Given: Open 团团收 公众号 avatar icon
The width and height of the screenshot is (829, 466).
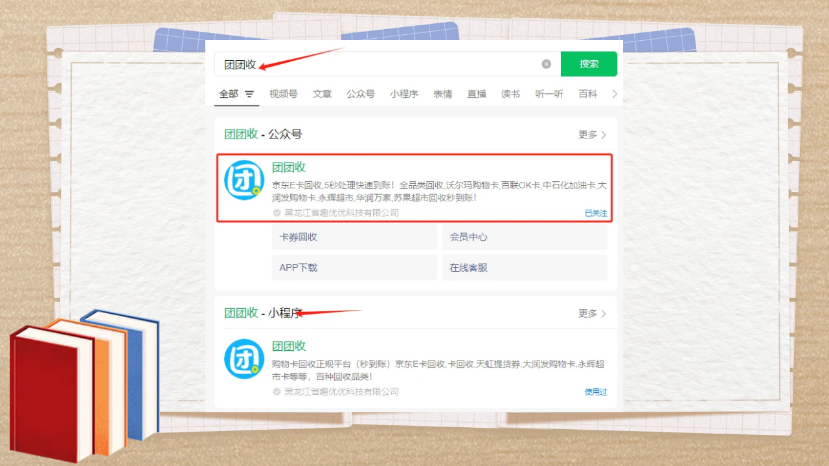Looking at the screenshot, I should 244,180.
